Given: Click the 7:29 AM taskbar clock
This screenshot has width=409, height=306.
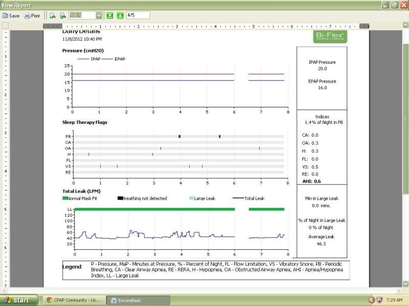Looking at the screenshot, I should coord(394,300).
